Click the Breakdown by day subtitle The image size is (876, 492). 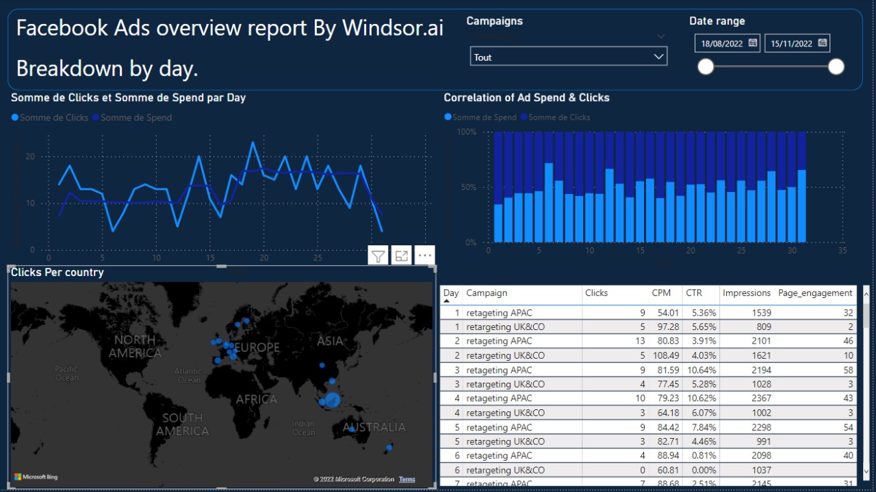[107, 68]
